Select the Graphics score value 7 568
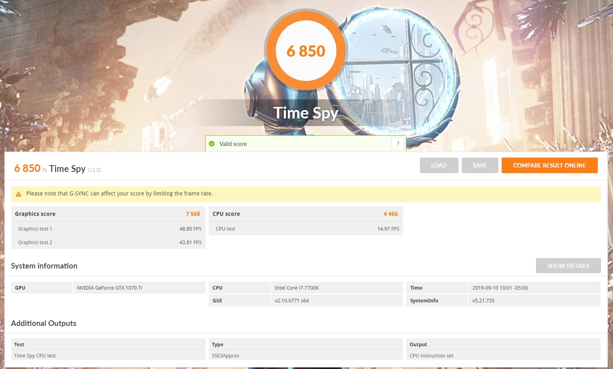This screenshot has height=369, width=613. point(193,214)
